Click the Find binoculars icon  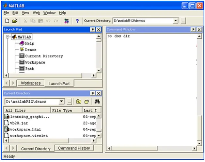click(97, 102)
